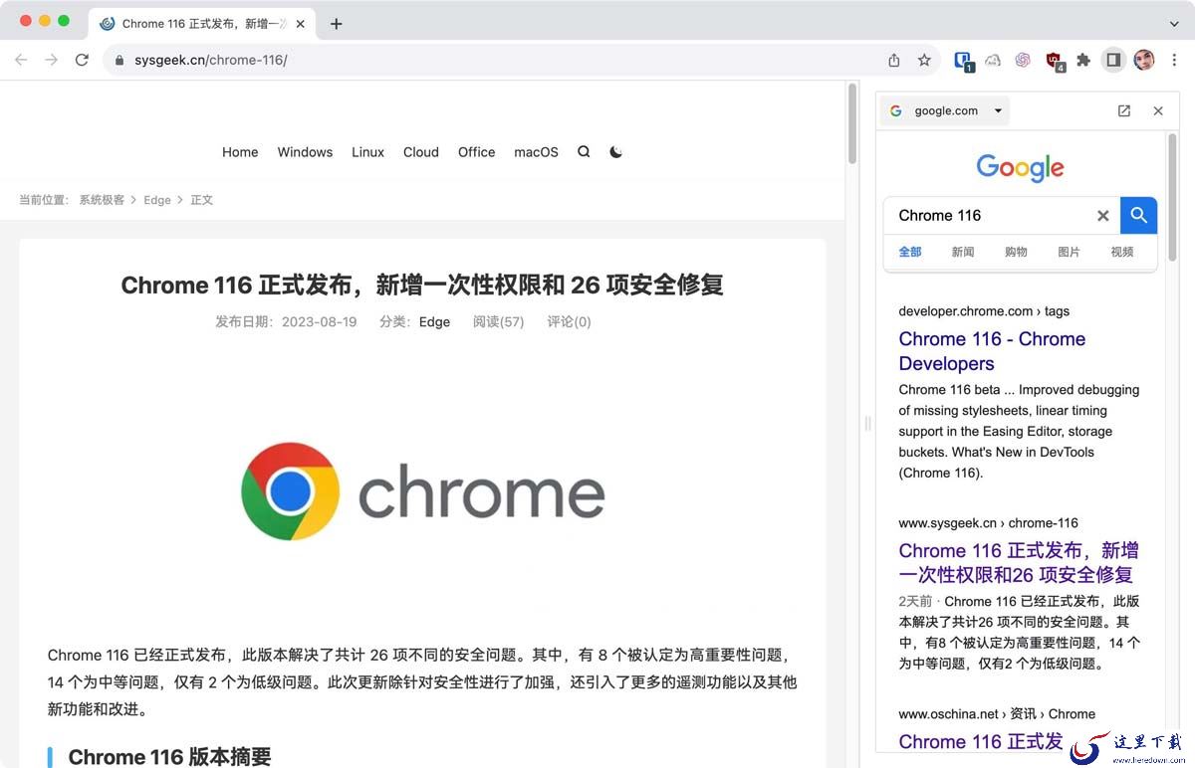Toggle the Chrome side panel button
Screen dimensions: 1195x768
pos(1113,60)
